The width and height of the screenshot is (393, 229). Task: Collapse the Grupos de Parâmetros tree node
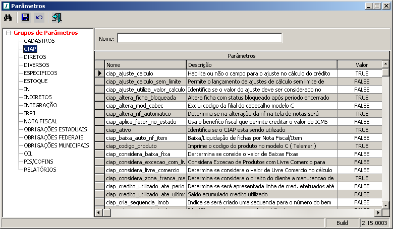coord(8,33)
